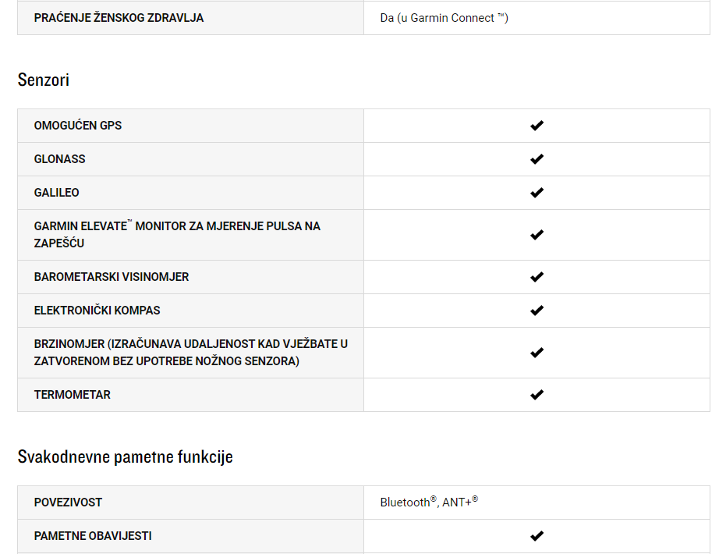Select the Senzori section heading
Viewport: 726px width, 554px height.
tap(44, 80)
